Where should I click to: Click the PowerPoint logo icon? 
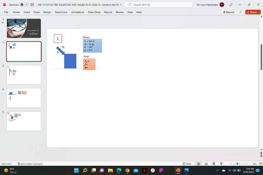(x=5, y=5)
